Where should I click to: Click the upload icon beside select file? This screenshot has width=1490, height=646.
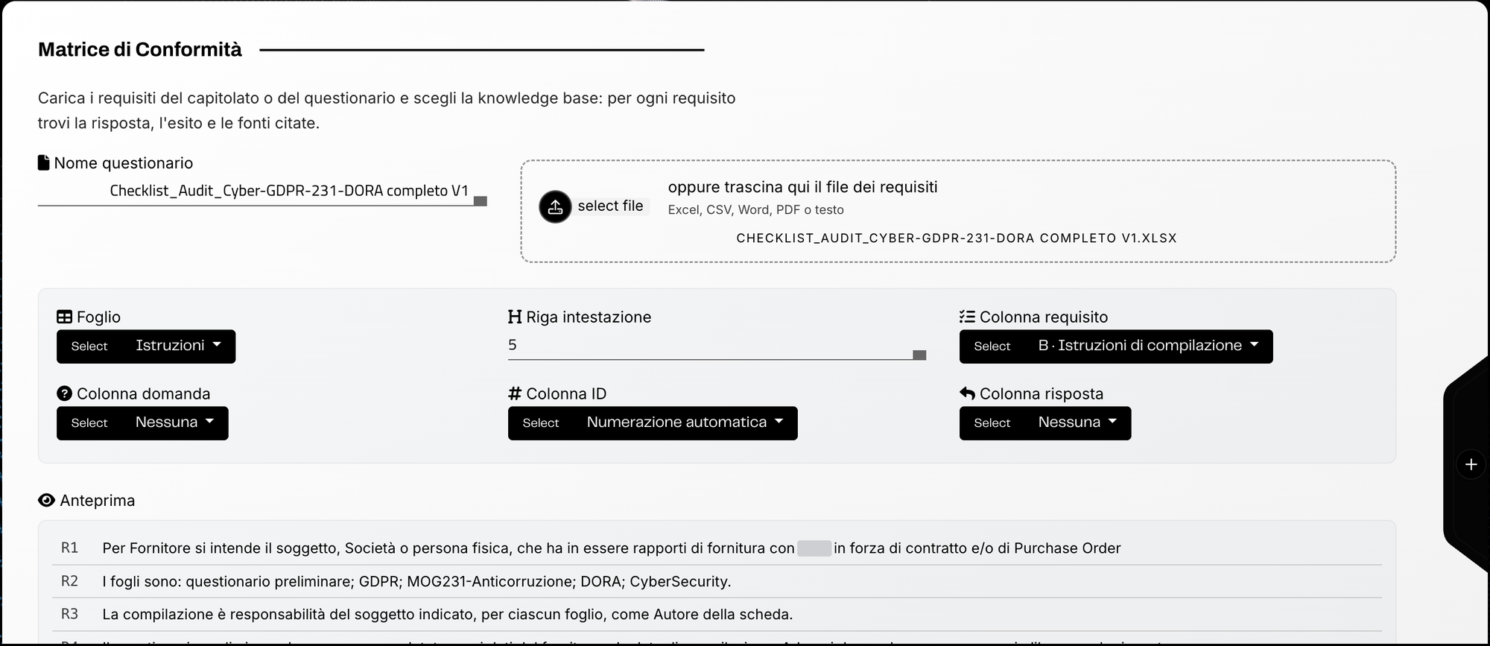coord(555,207)
